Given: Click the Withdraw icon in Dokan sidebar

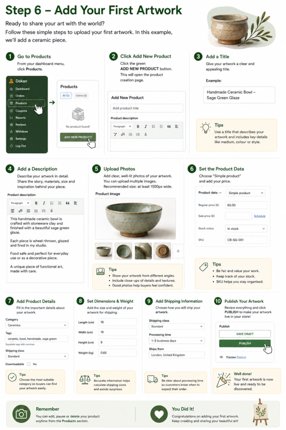Looking at the screenshot, I should pos(11,131).
